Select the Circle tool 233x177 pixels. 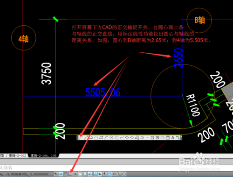pyautogui.click(x=111, y=137)
